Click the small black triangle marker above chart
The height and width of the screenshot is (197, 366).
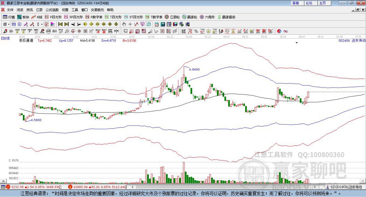297,43
